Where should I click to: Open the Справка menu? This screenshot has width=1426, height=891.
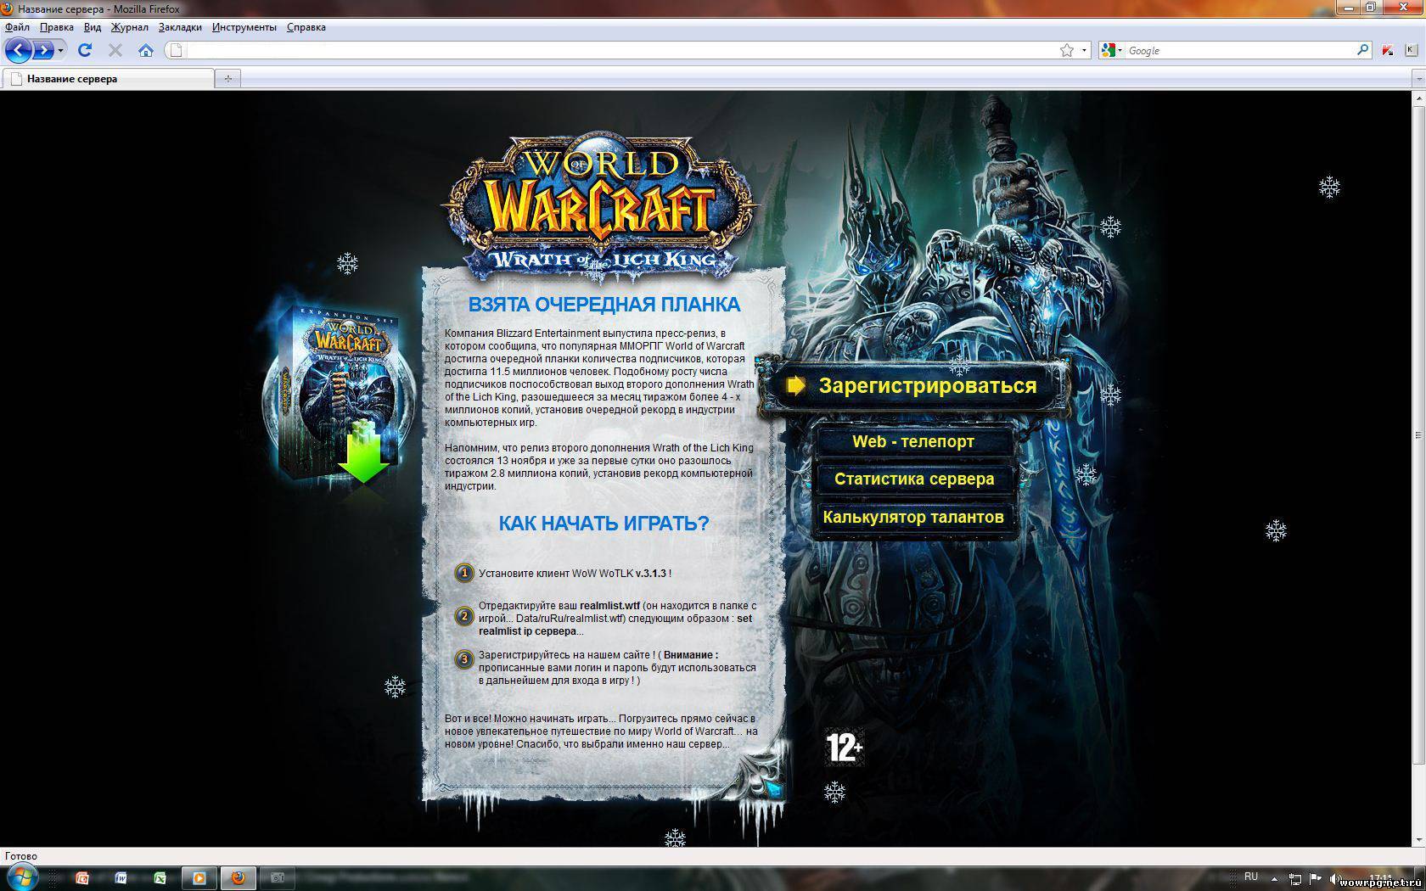coord(306,27)
